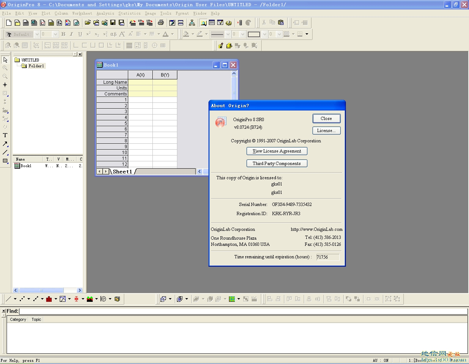469x364 pixels.
Task: Click the Save Template icon
Action: pos(121,23)
